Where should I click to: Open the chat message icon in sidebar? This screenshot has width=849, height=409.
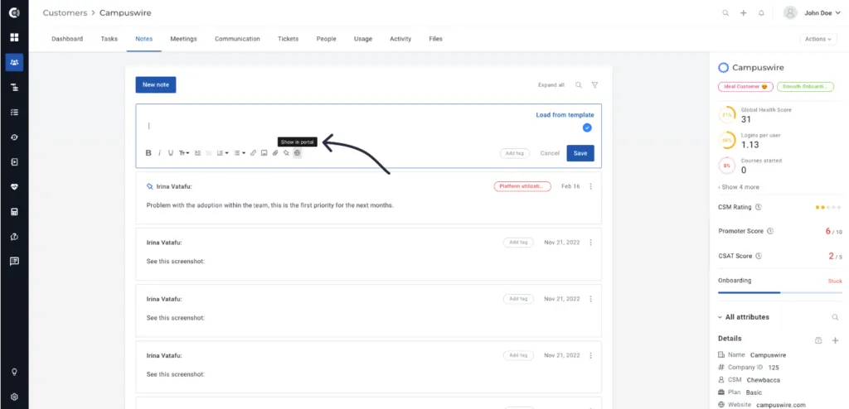tap(15, 262)
